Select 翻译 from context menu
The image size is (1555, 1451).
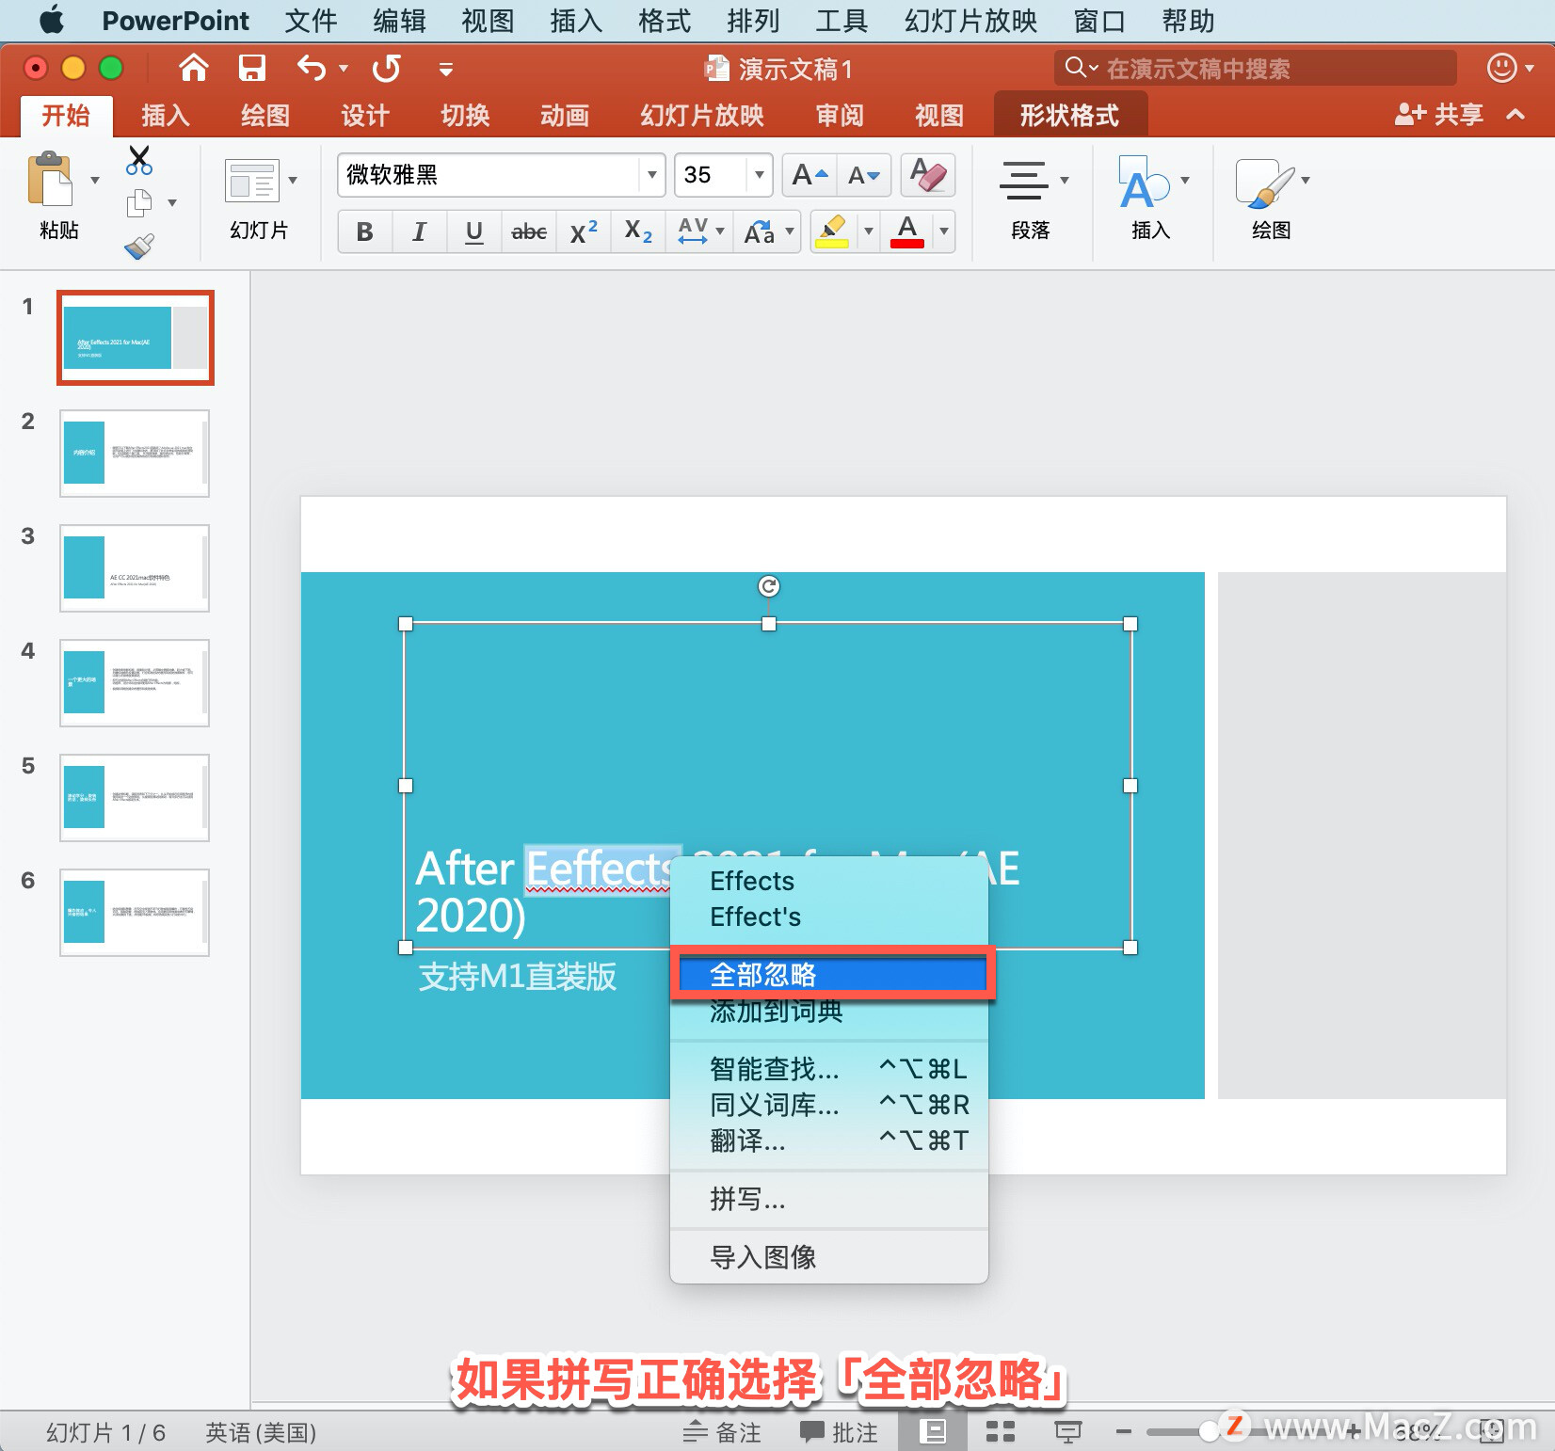coord(829,1140)
